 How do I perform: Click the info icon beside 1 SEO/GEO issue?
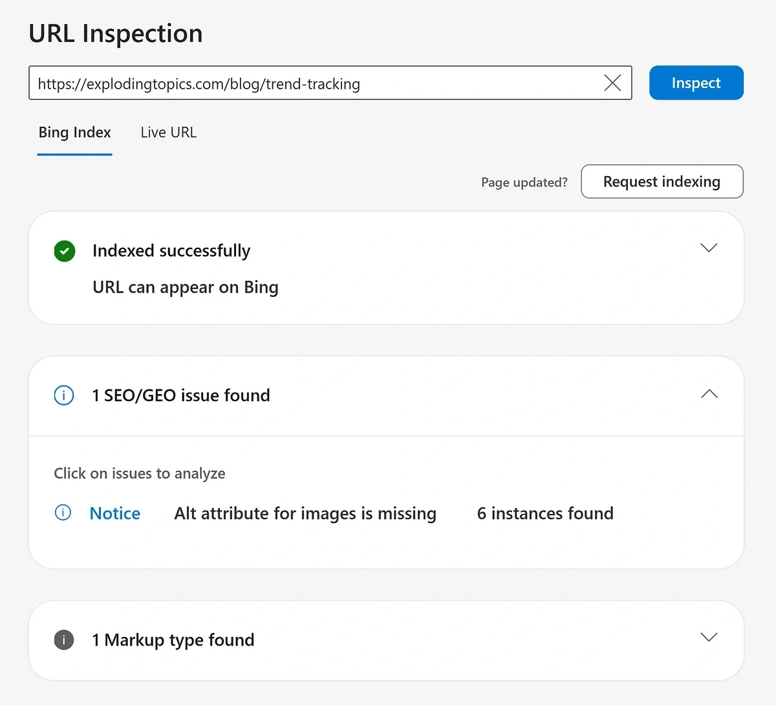pyautogui.click(x=63, y=395)
